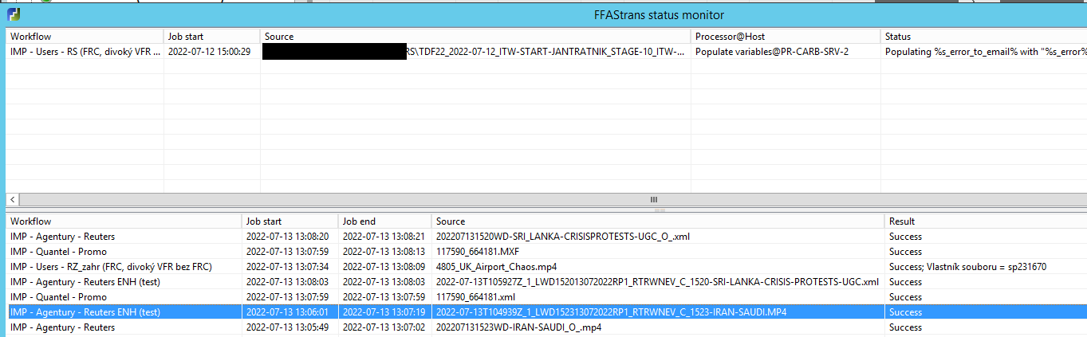Screen dimensions: 1087x337
Task: Click the FFAStrans status monitor title text
Action: (x=659, y=14)
